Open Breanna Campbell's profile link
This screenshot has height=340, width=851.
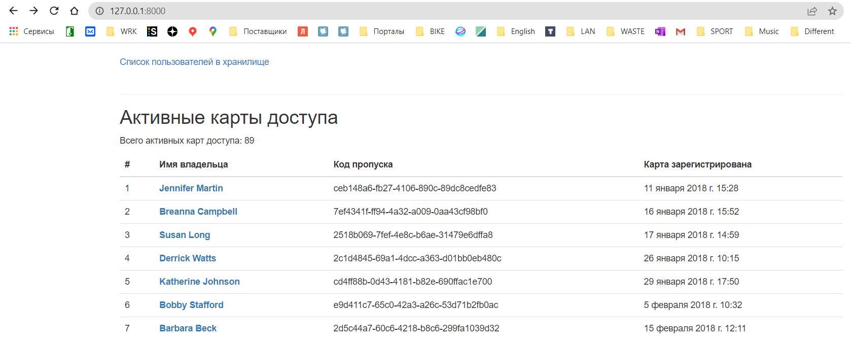pos(198,212)
